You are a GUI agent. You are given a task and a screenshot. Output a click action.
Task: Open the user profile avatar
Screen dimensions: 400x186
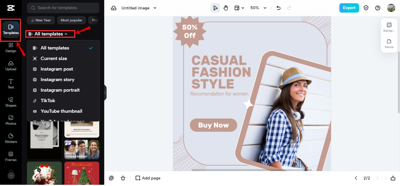[391, 8]
